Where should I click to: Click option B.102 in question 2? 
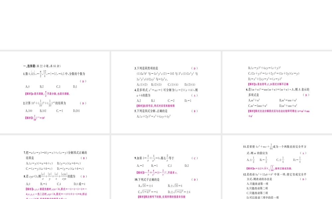point(43,111)
